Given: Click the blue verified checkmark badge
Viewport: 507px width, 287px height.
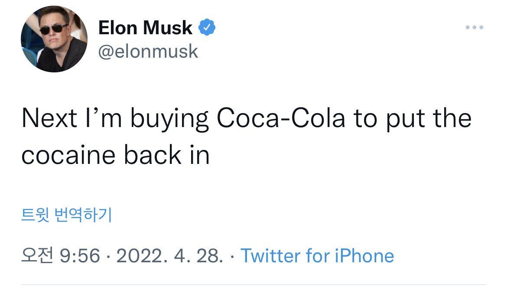Looking at the screenshot, I should 207,28.
